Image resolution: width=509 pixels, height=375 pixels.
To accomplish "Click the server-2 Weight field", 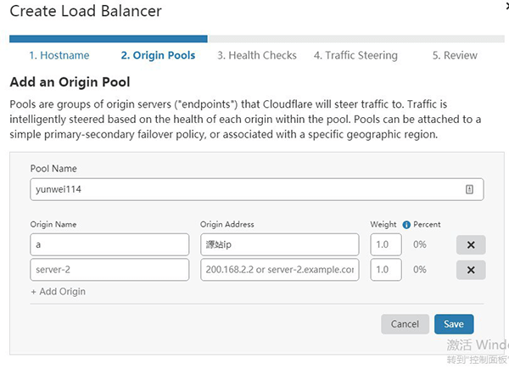I will coord(386,271).
